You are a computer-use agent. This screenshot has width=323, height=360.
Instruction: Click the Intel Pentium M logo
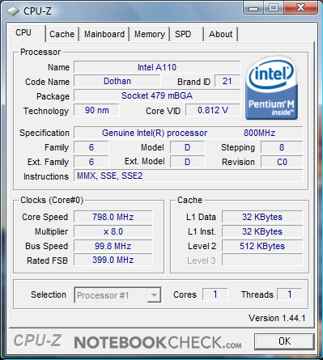tap(271, 88)
